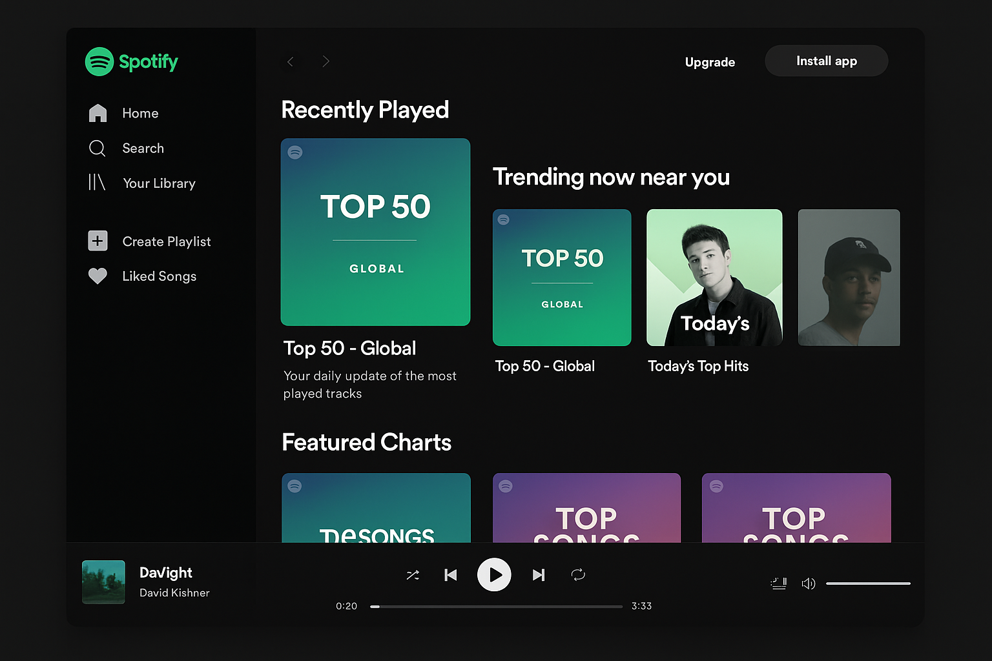Toggle repeat in the player bar
Screen dimensions: 992x661
click(x=578, y=574)
